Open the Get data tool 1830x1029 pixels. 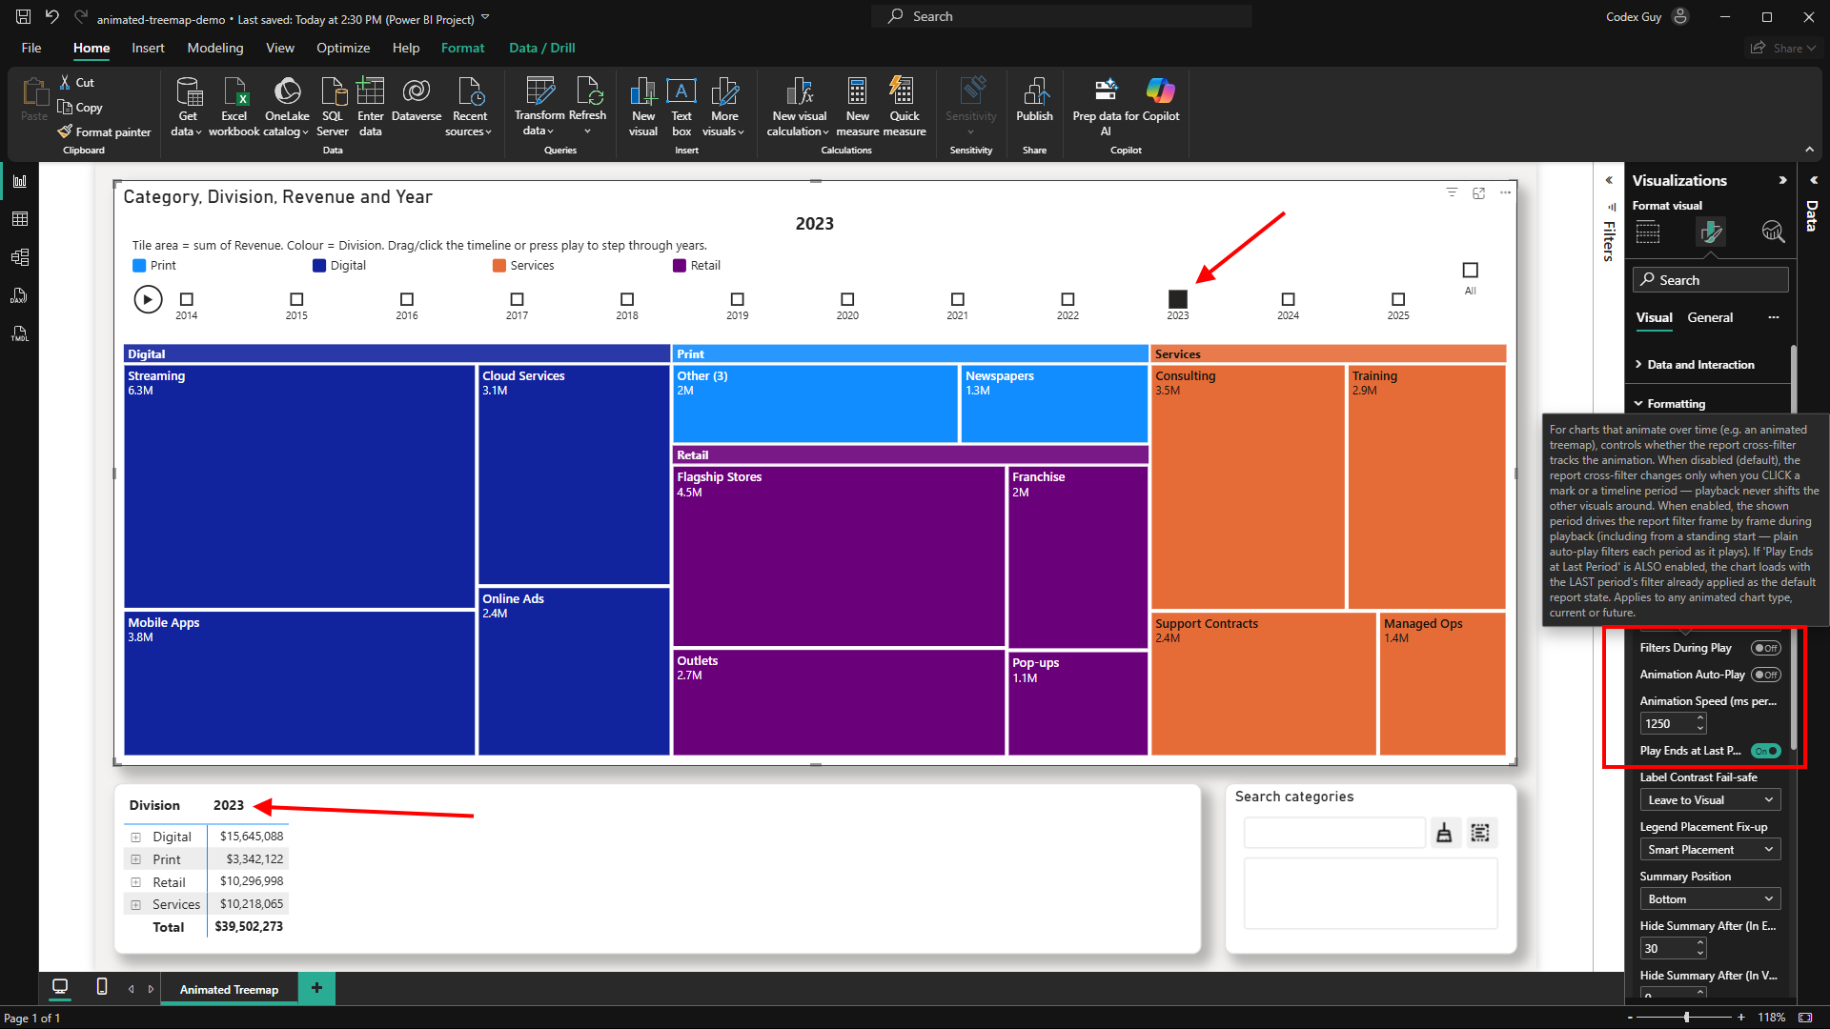tap(187, 106)
